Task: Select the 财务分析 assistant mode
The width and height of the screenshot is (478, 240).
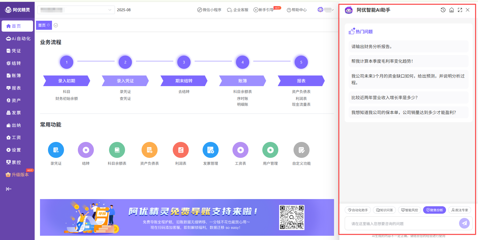Action: pos(434,210)
